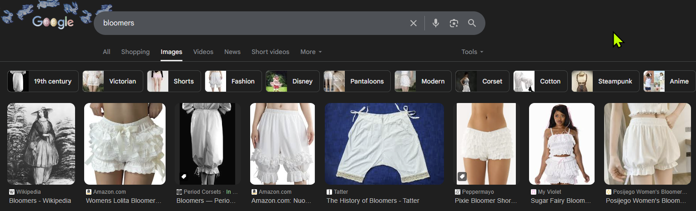Expand the More dropdown menu
The image size is (696, 211).
(311, 52)
